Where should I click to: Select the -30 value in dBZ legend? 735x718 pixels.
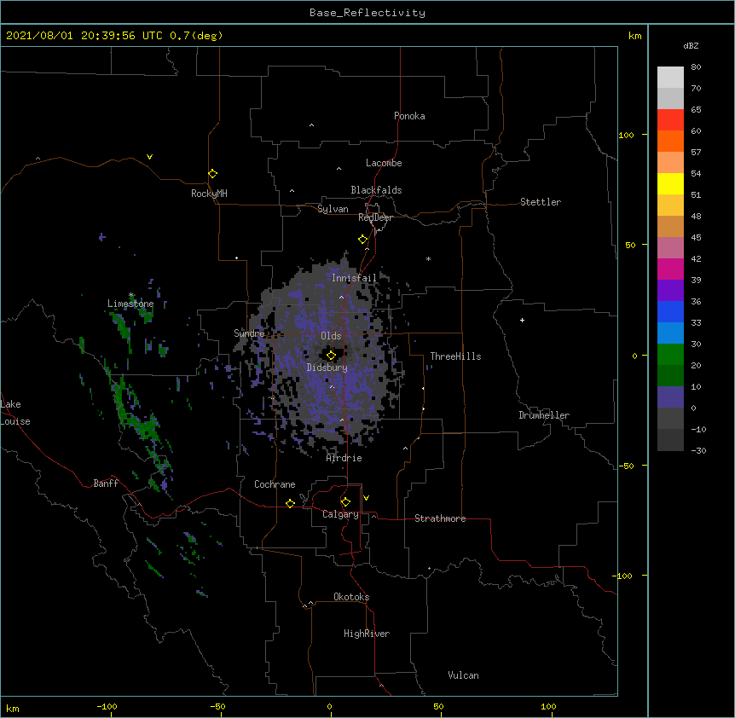point(698,451)
